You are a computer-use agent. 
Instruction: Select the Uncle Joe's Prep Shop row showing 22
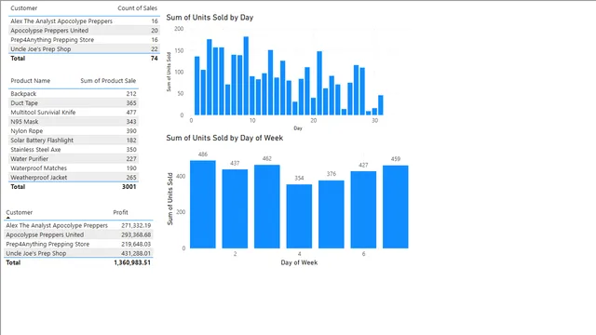click(84, 49)
